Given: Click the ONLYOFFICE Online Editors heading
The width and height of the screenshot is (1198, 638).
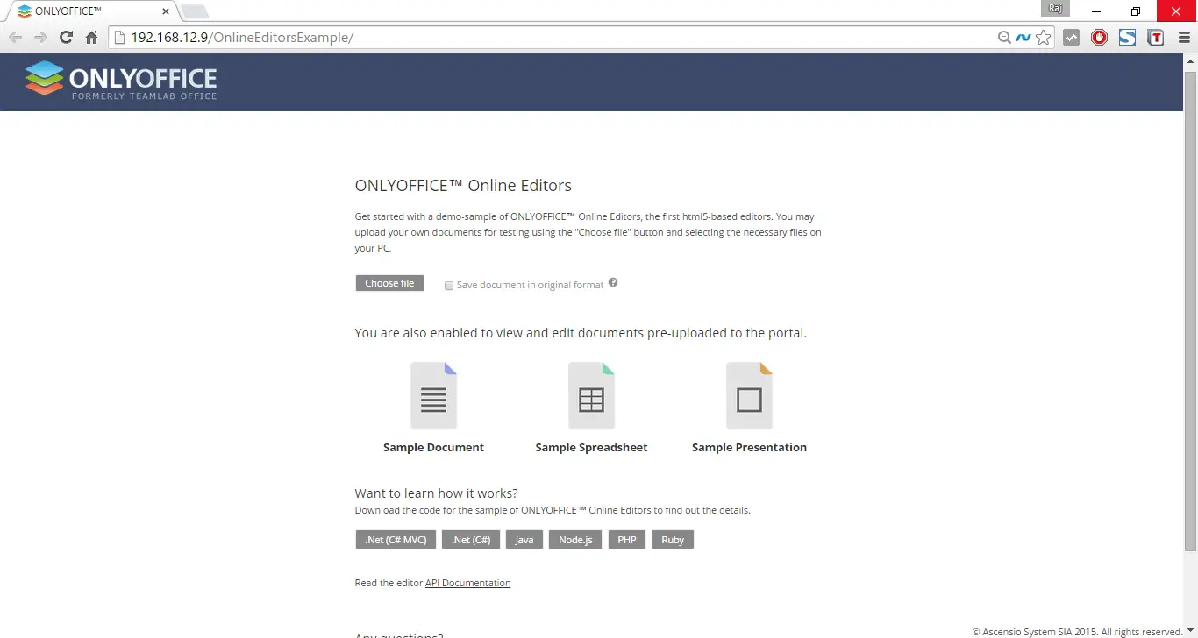Looking at the screenshot, I should tap(463, 186).
